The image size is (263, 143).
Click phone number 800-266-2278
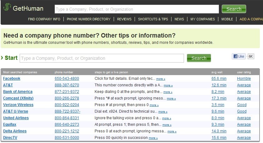pyautogui.click(x=67, y=98)
